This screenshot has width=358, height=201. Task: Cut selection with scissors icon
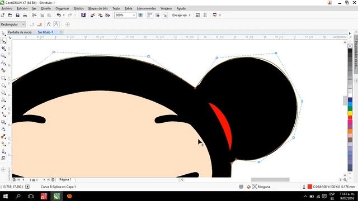34,15
